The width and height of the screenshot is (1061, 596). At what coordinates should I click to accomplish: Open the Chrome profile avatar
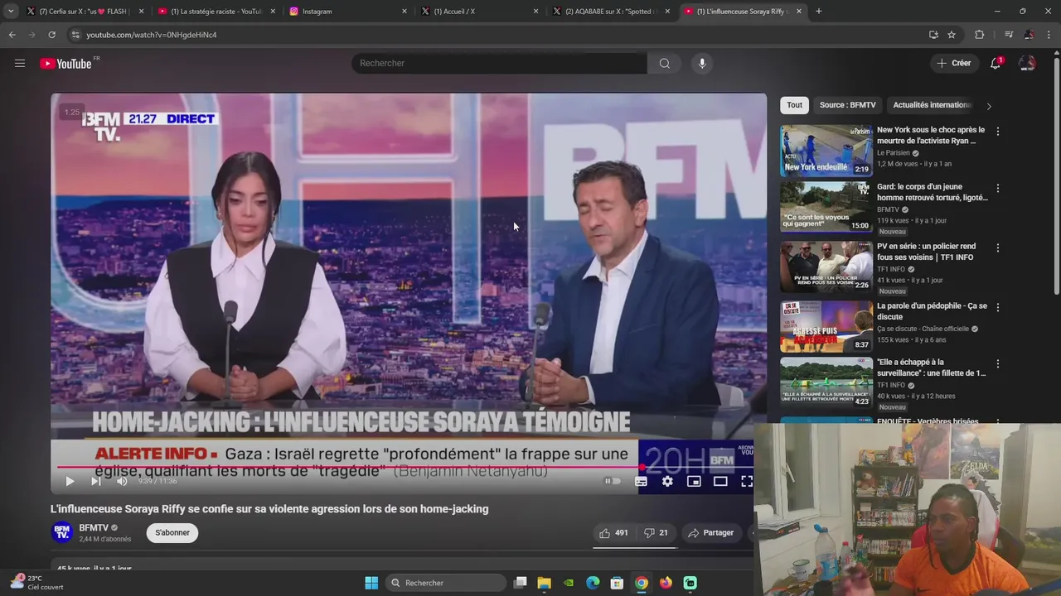pyautogui.click(x=1029, y=35)
